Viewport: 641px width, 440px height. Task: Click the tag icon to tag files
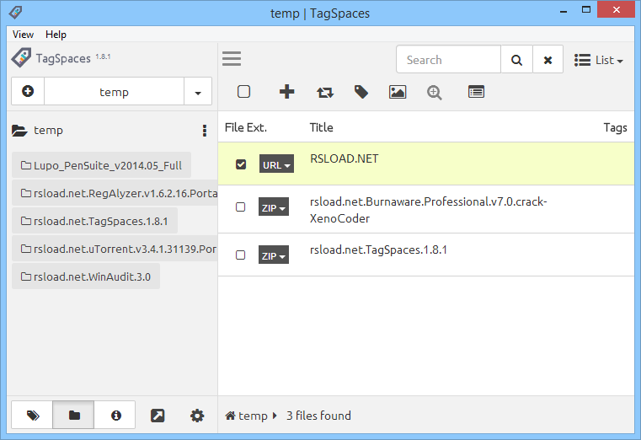coord(361,92)
